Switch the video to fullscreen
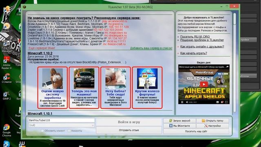This screenshot has height=147, width=261. [226, 102]
